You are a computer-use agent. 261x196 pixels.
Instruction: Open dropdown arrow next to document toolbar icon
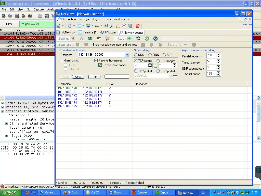[x=63, y=26]
